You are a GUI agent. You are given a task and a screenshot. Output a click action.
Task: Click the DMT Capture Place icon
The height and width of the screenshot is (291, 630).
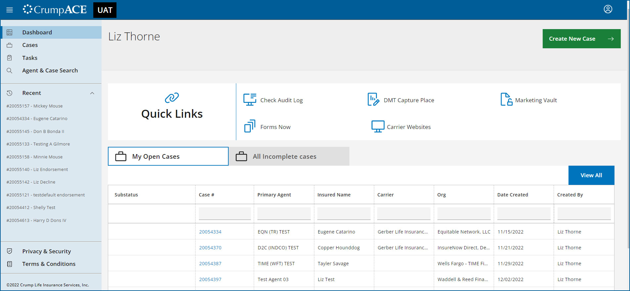(373, 100)
